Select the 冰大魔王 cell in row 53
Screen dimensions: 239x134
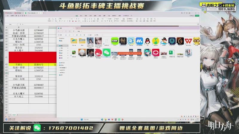(19, 96)
